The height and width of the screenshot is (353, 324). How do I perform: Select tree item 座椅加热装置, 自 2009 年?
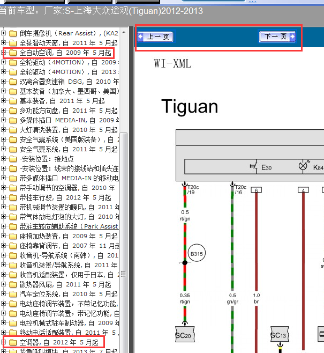coord(69,236)
